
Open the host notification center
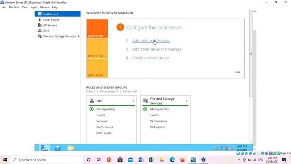pyautogui.click(x=284, y=160)
